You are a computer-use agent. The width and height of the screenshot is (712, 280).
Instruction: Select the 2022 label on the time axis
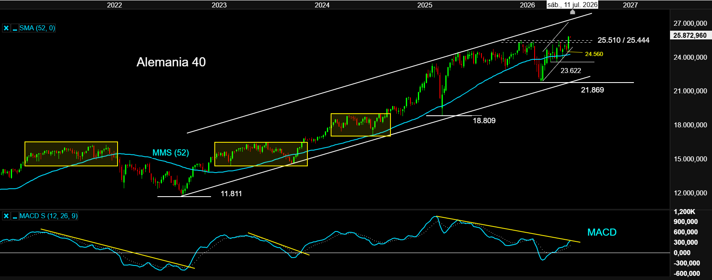[115, 5]
